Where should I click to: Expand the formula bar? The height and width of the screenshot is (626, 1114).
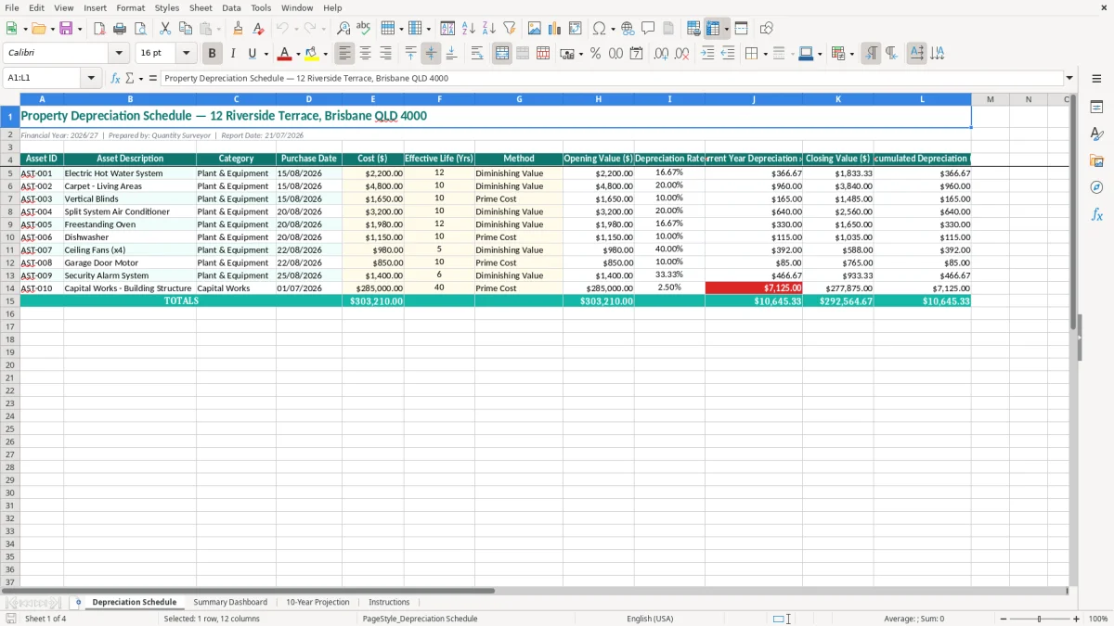tap(1069, 78)
